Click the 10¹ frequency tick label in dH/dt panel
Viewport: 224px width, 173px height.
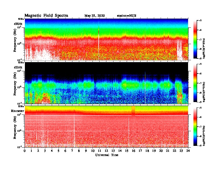19,27
